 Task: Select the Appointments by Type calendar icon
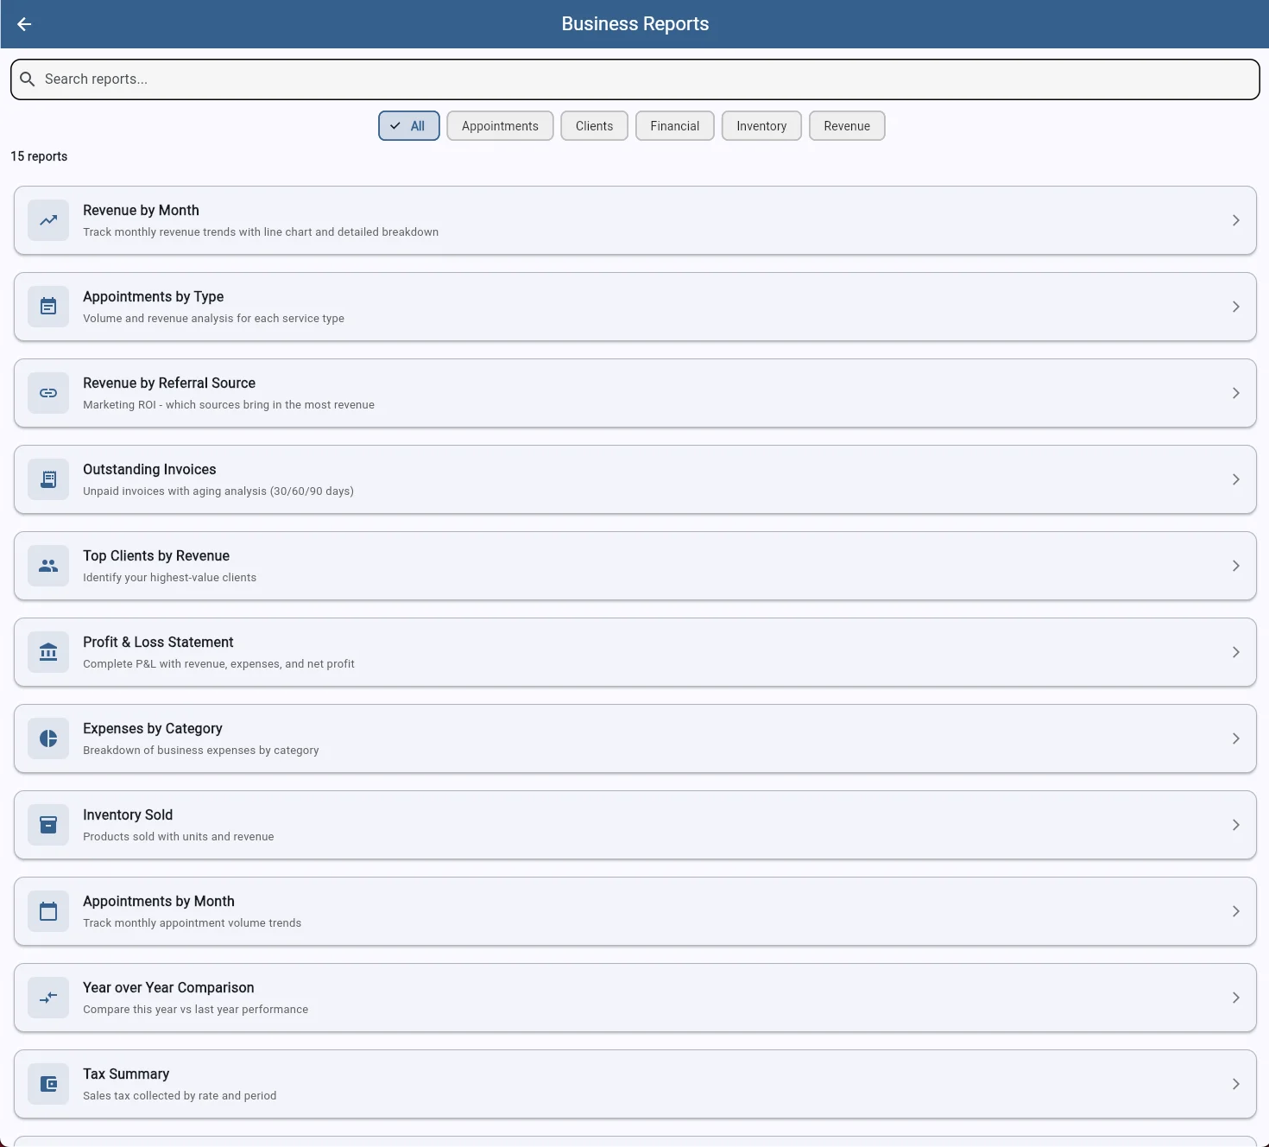click(x=47, y=307)
